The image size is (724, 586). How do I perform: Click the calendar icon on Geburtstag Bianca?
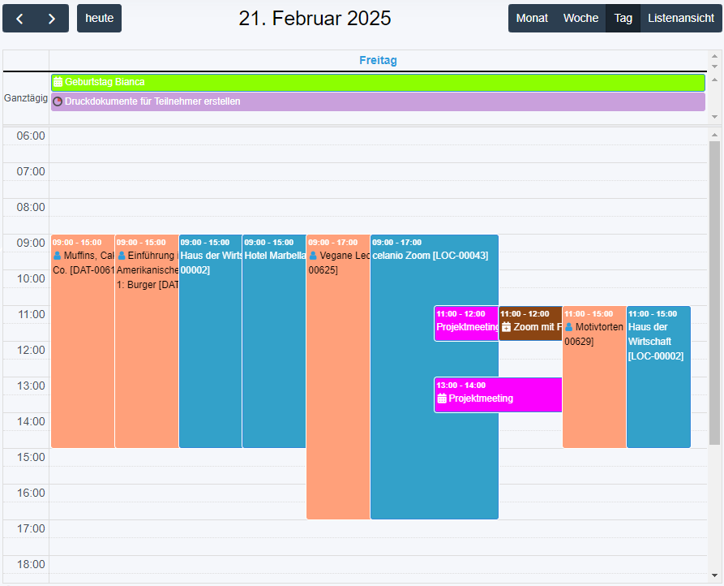click(x=58, y=82)
